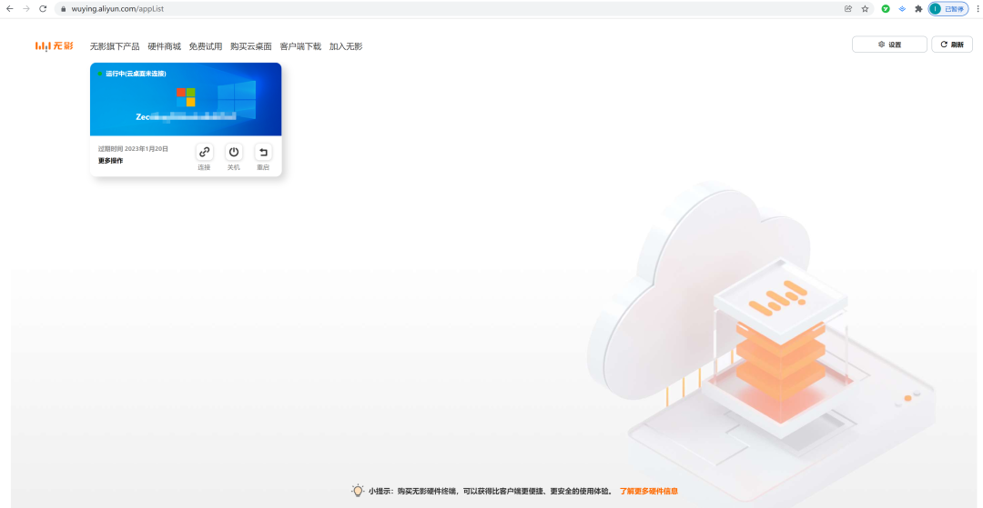Click the connect (连接) link icon
Image resolution: width=983 pixels, height=508 pixels.
(x=205, y=152)
